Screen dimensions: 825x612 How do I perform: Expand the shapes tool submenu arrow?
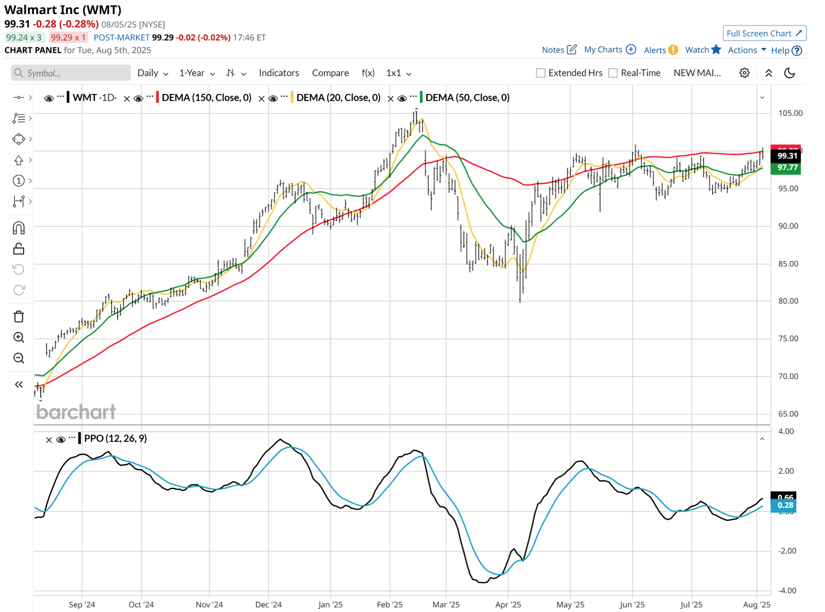click(30, 139)
